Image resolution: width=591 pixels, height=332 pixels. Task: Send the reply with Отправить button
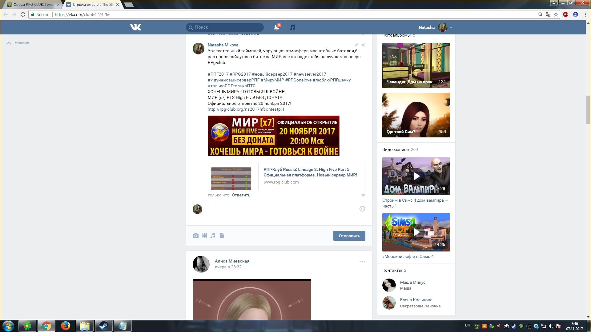[349, 236]
